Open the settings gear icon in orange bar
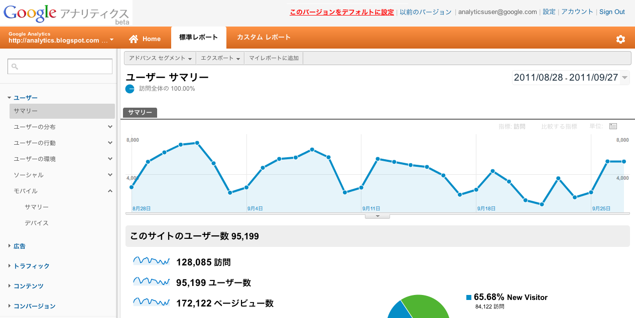Image resolution: width=635 pixels, height=318 pixels. [x=620, y=39]
